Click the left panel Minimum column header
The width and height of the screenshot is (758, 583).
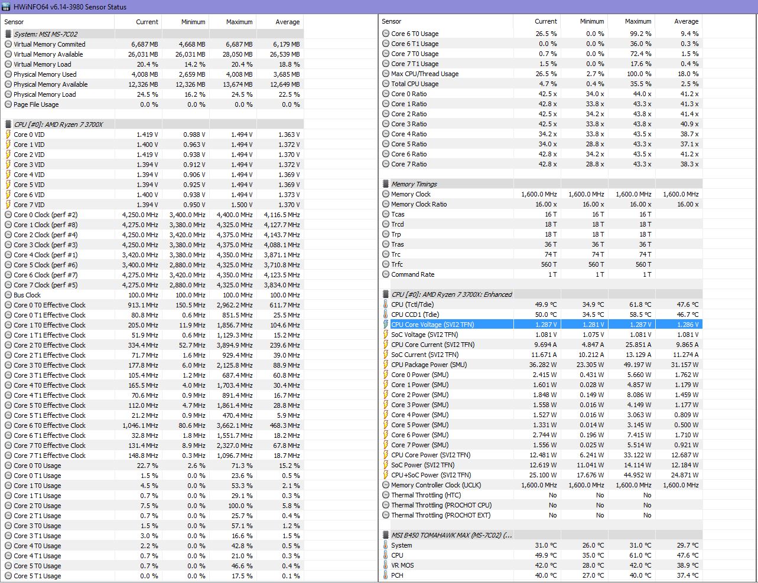[185, 22]
